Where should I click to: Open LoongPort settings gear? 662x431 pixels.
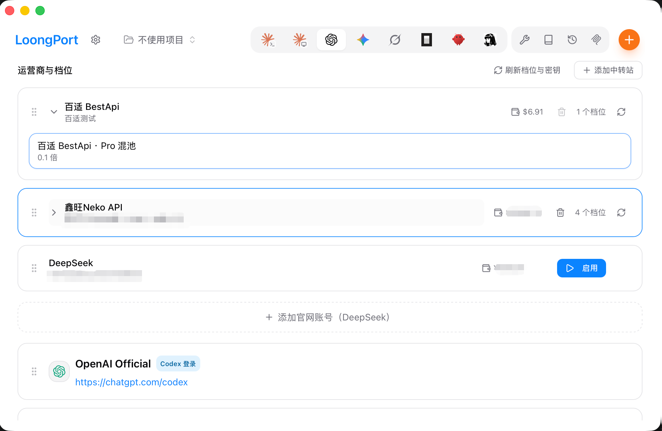96,40
